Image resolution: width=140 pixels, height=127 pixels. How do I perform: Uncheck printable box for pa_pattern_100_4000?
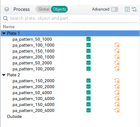tap(88, 99)
